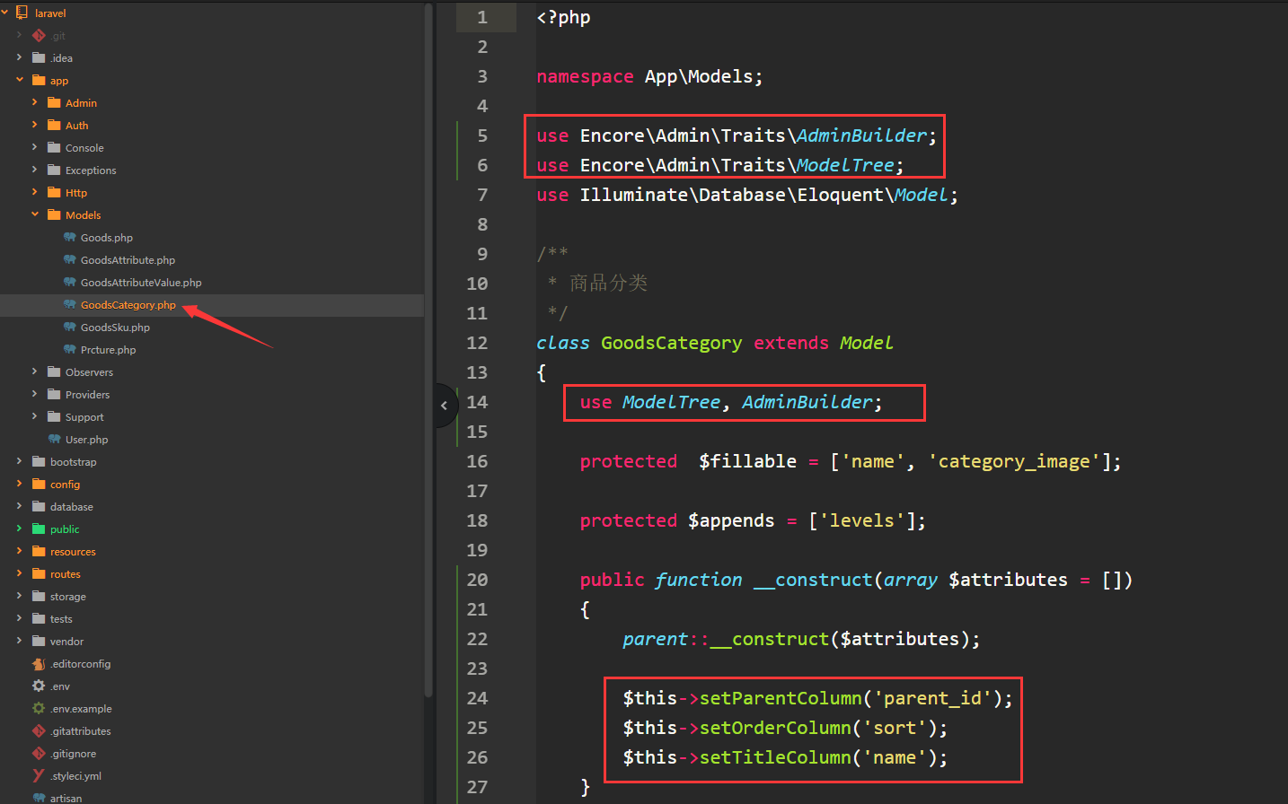The height and width of the screenshot is (804, 1288).
Task: Select the resources folder
Action: pyautogui.click(x=73, y=552)
